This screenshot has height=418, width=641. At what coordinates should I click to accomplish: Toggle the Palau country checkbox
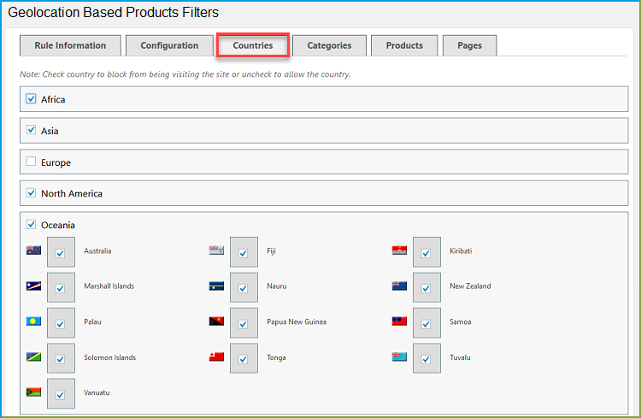[61, 323]
